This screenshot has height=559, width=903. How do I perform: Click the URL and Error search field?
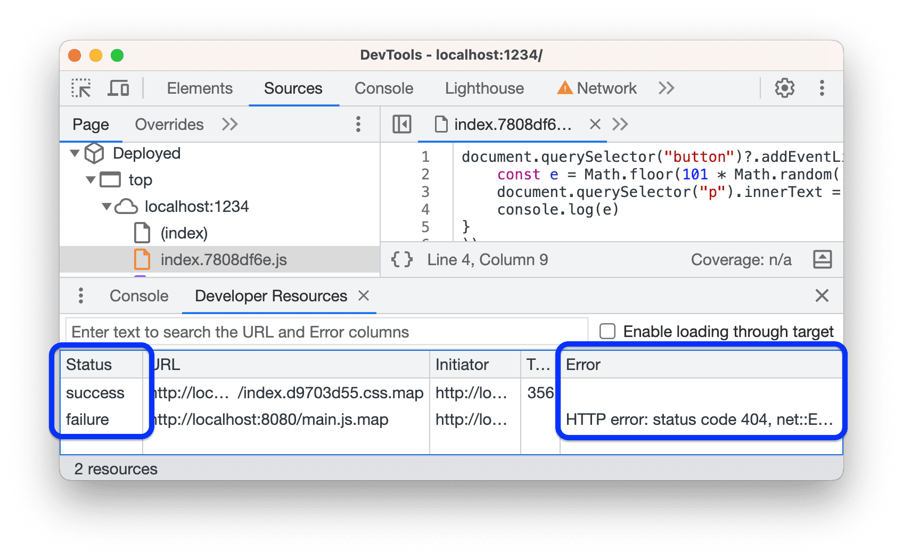point(326,332)
